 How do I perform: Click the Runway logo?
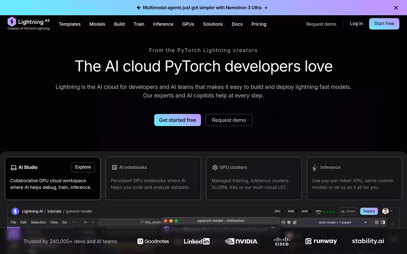321,241
